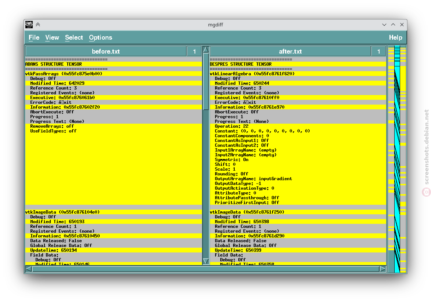Screen dimensions: 431x302
Task: Click the diff overview map on the right
Action: (x=397, y=159)
